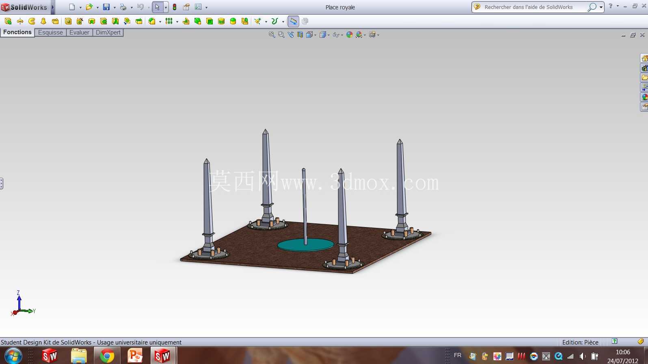Open Google Chrome from the taskbar
648x364 pixels.
[x=107, y=356]
